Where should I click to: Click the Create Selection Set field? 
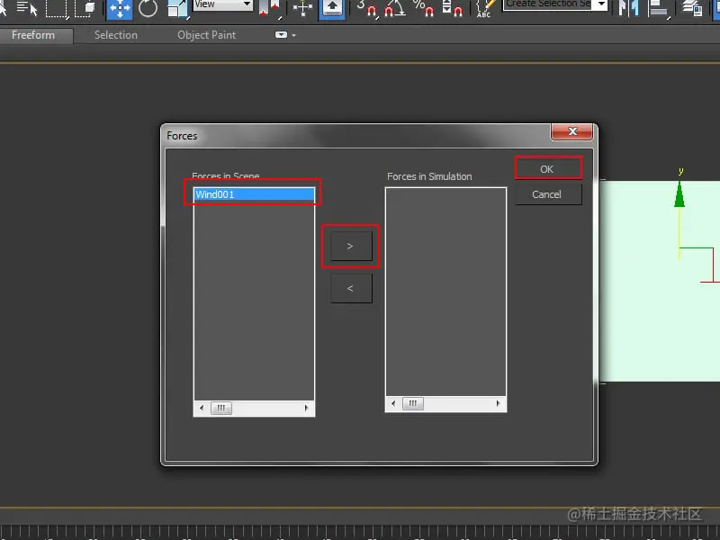click(x=548, y=4)
